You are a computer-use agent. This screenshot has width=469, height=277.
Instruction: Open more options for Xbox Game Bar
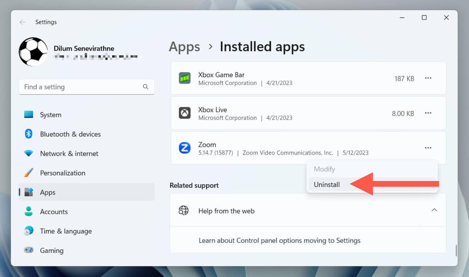428,78
